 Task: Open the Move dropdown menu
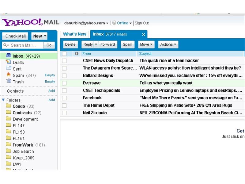pyautogui.click(x=146, y=44)
